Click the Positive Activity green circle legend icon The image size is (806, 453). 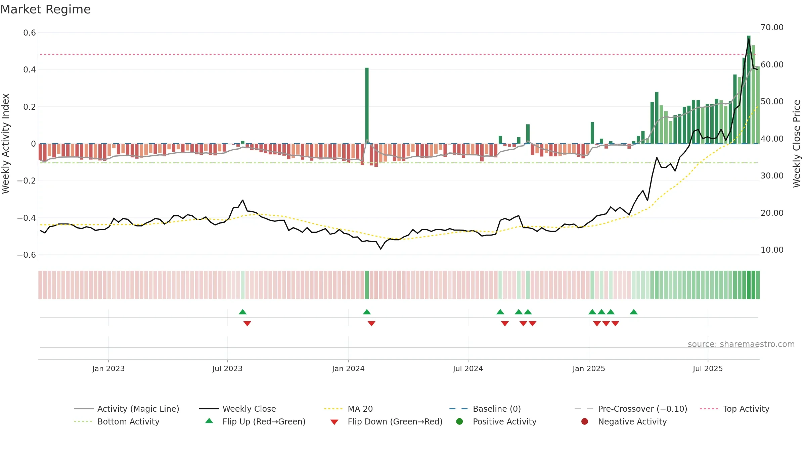pos(459,421)
